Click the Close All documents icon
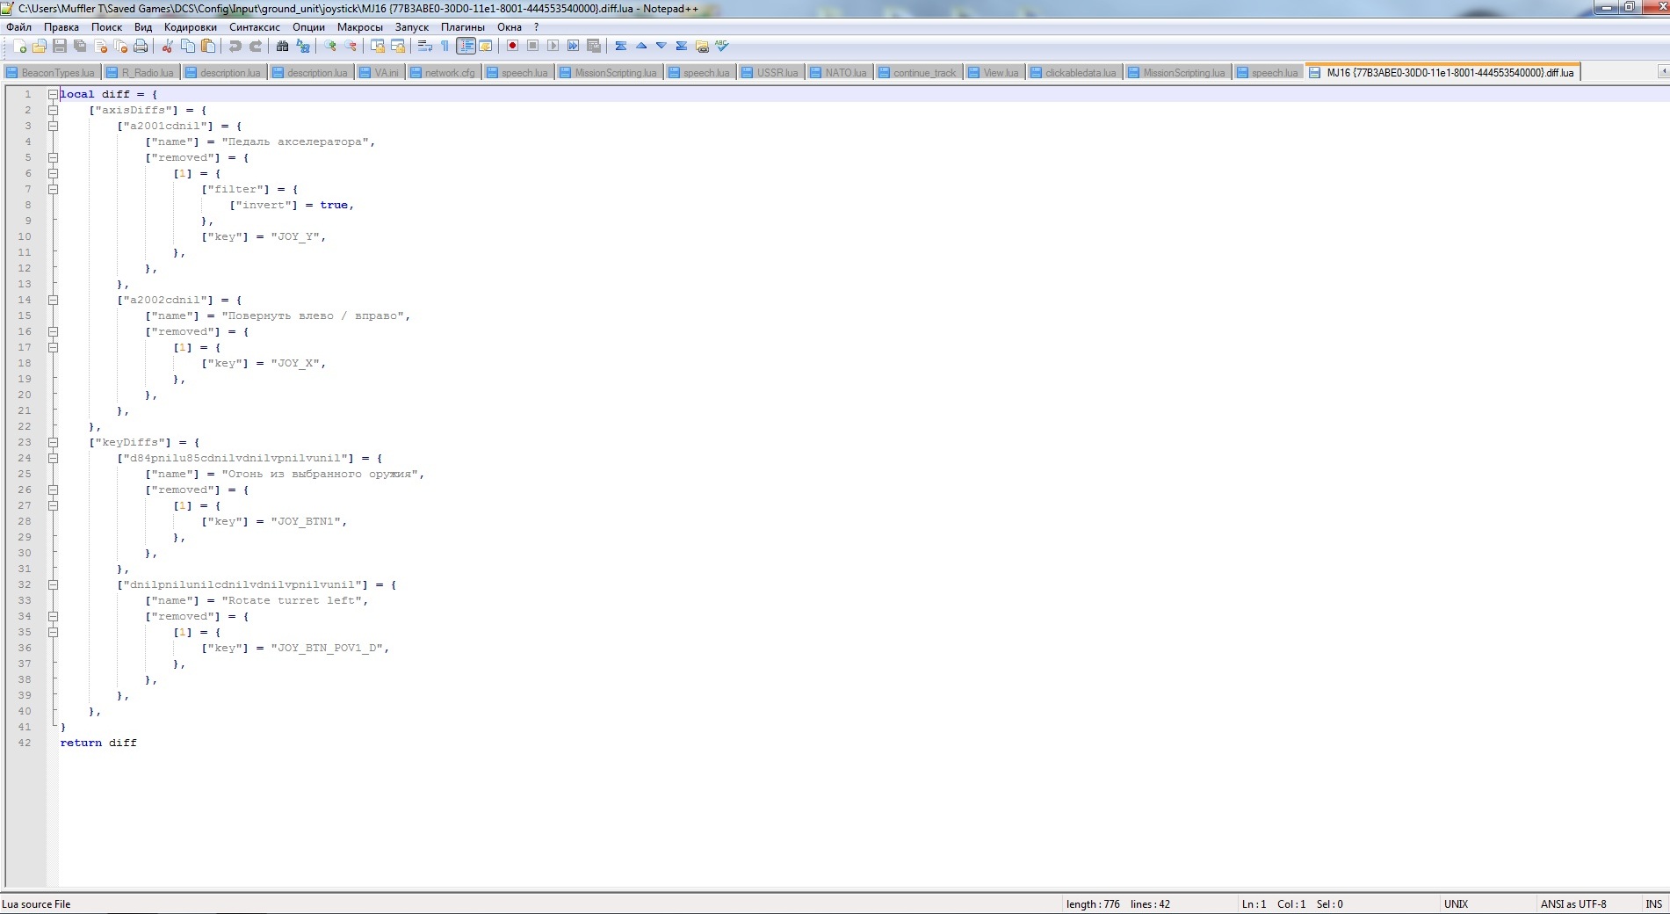 coord(120,47)
